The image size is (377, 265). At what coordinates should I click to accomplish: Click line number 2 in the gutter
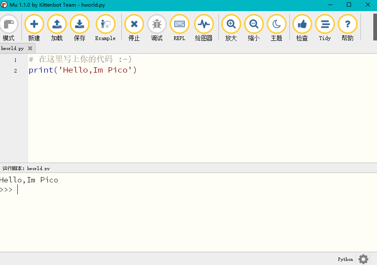[x=15, y=71]
